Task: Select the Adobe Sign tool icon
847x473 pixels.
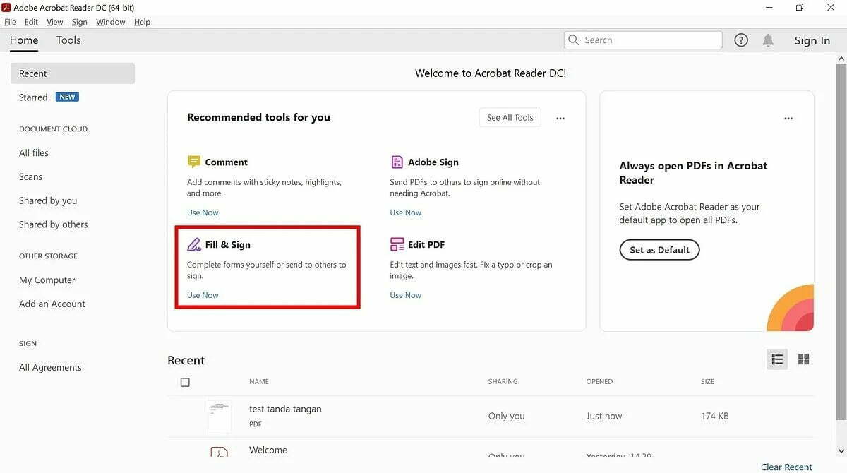Action: (396, 162)
